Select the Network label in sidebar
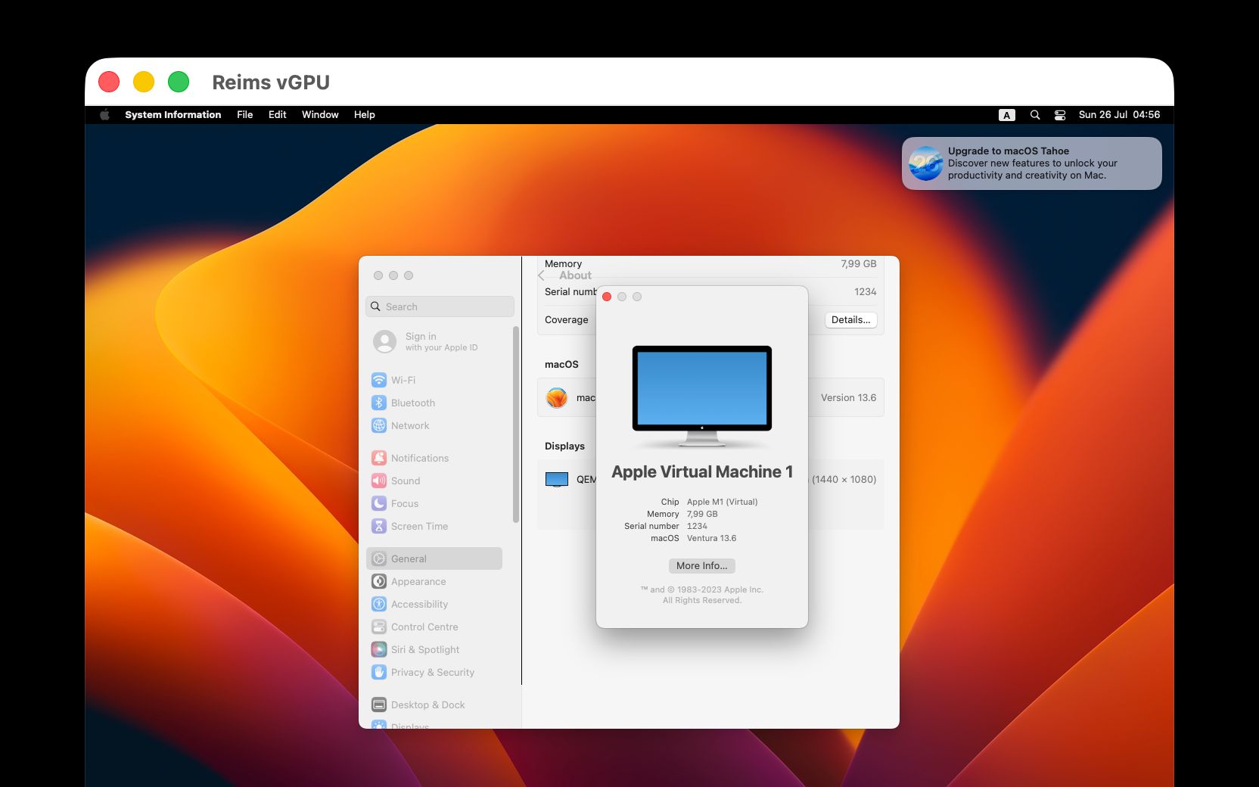 [410, 425]
